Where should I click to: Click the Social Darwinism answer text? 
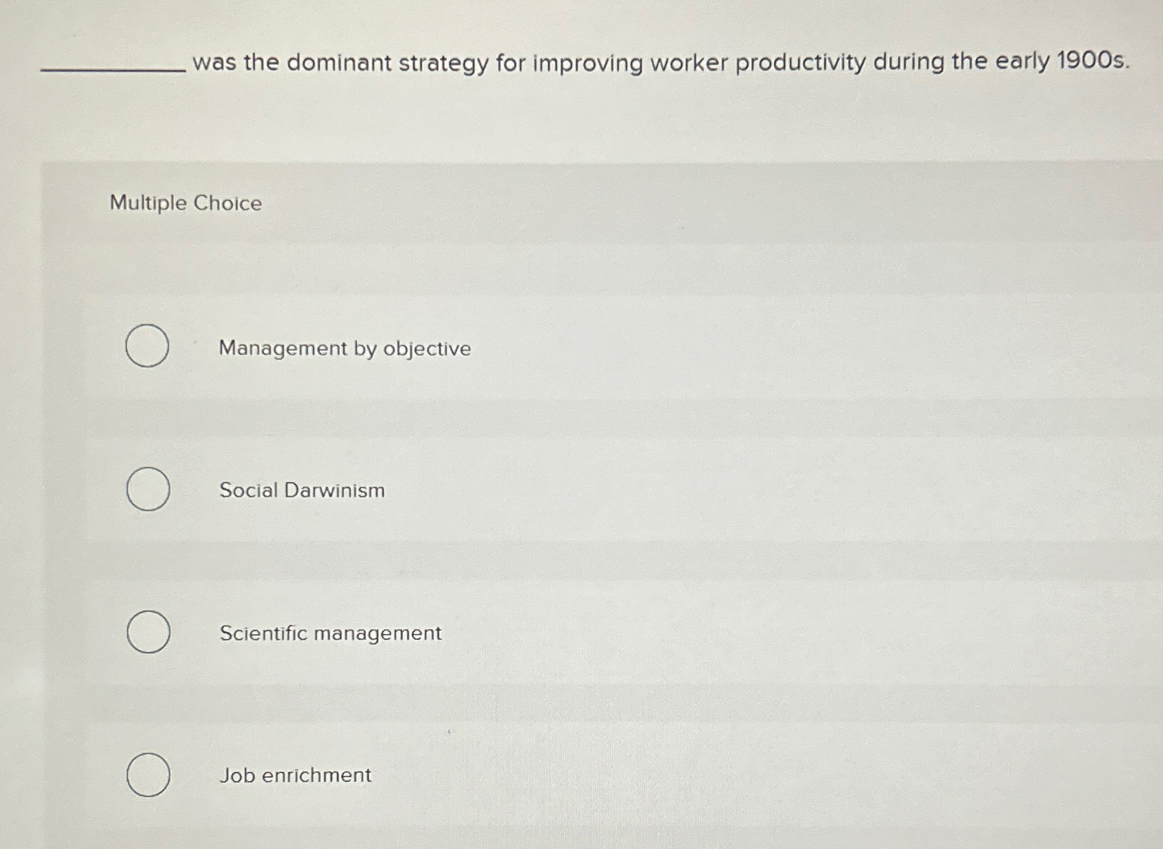click(301, 491)
